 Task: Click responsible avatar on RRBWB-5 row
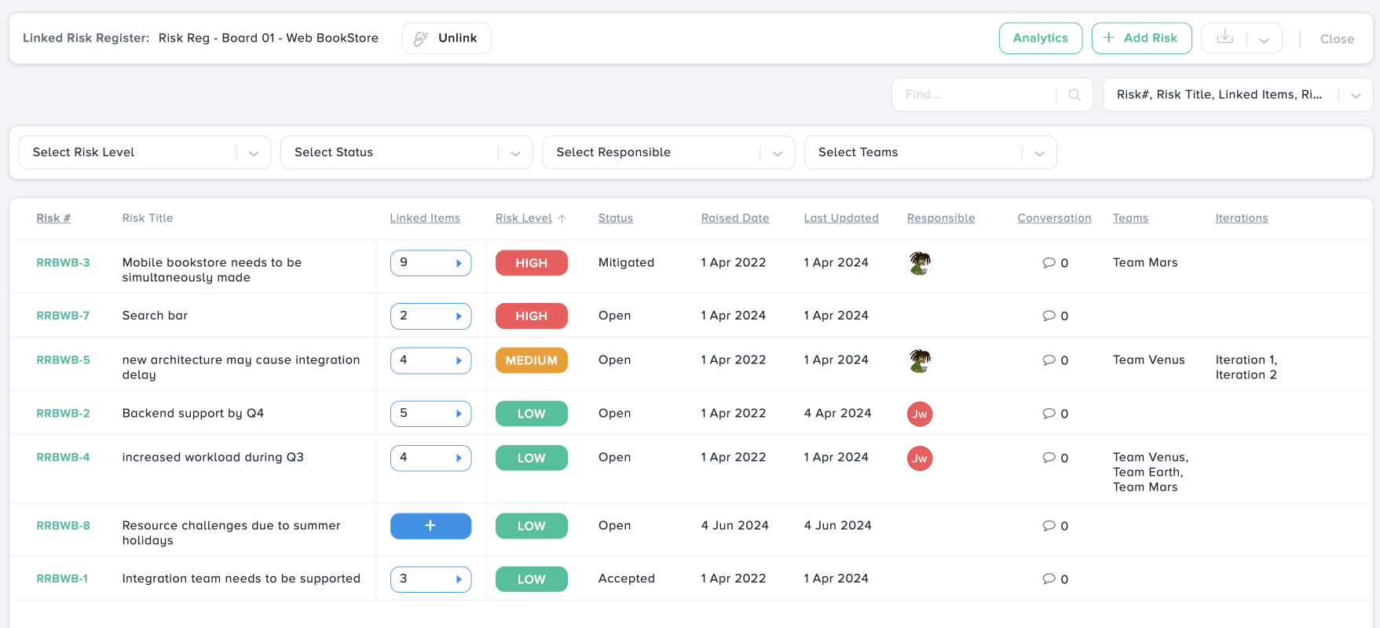[920, 360]
